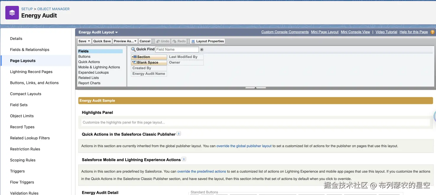The height and width of the screenshot is (195, 436).
Task: Click the Energy Audit Sample section bar
Action: pyautogui.click(x=255, y=100)
